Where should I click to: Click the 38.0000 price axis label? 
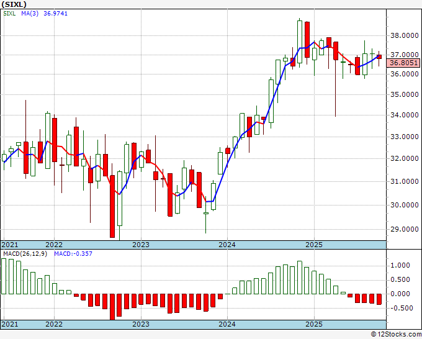[x=404, y=35]
